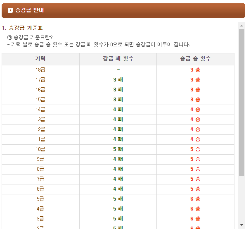The width and height of the screenshot is (246, 232).
Task: Click the 5 승 cell in the 9급 row
Action: click(x=195, y=159)
